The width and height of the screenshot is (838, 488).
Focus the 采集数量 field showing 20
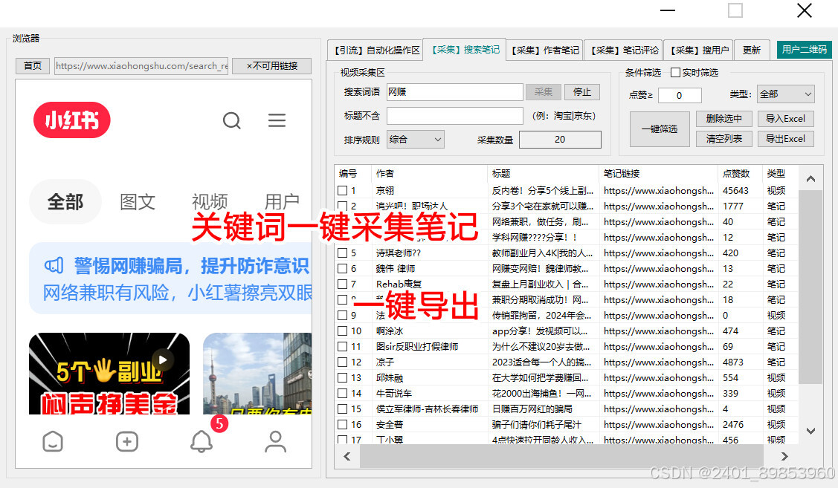560,140
